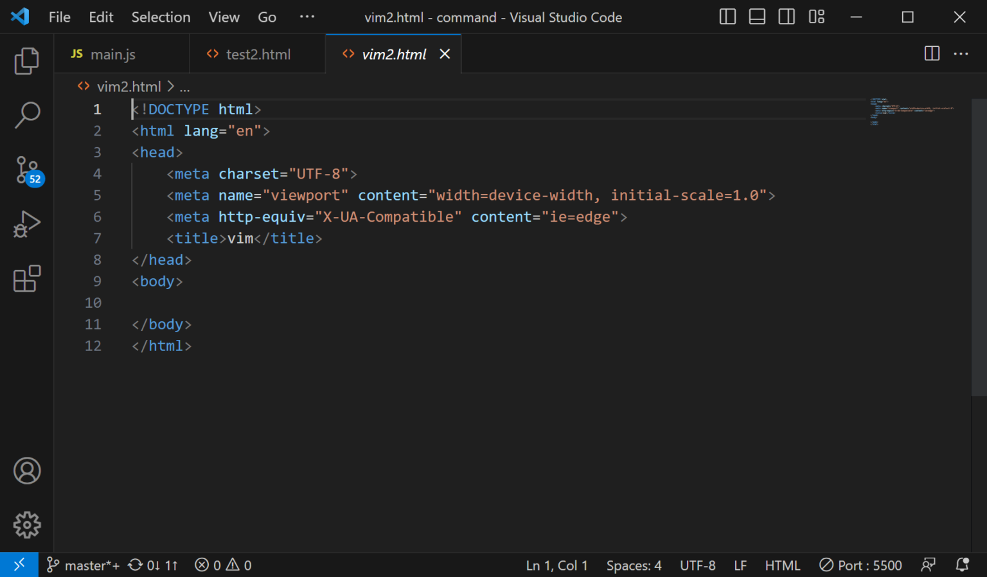Split the editor into two panes

click(x=931, y=54)
